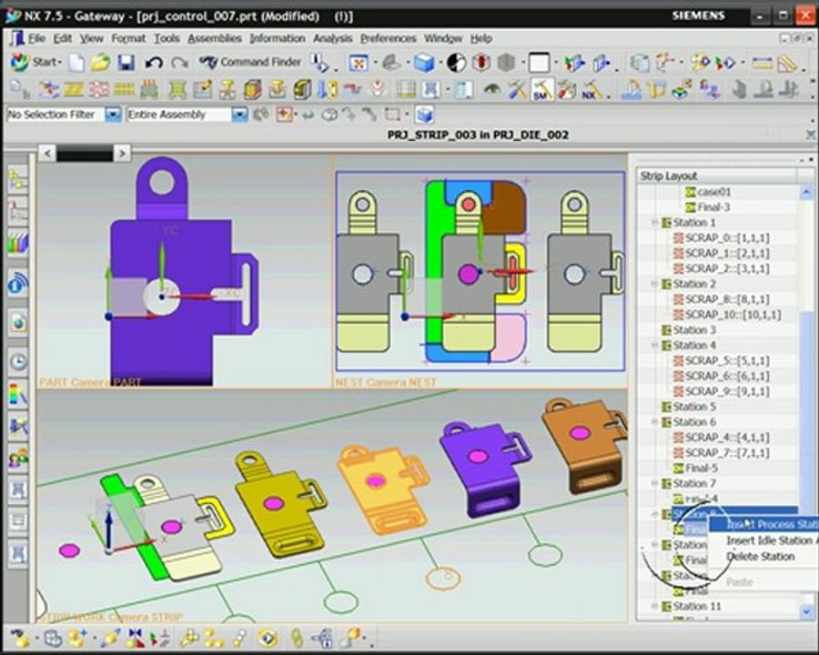
Task: Create a new file with New icon
Action: [76, 63]
